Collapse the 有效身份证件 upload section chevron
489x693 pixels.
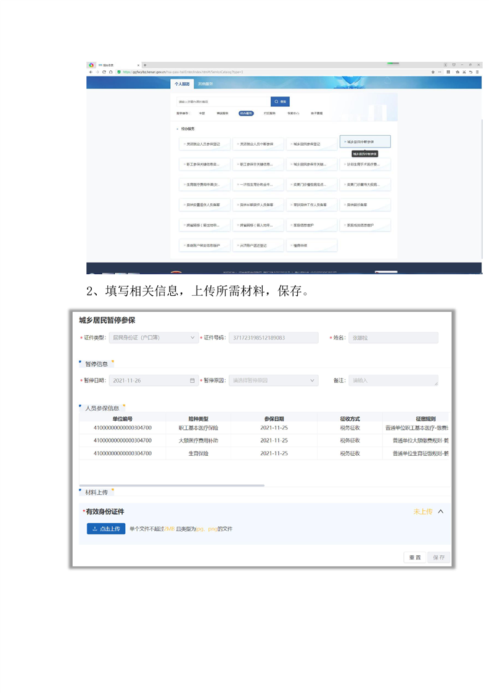440,511
